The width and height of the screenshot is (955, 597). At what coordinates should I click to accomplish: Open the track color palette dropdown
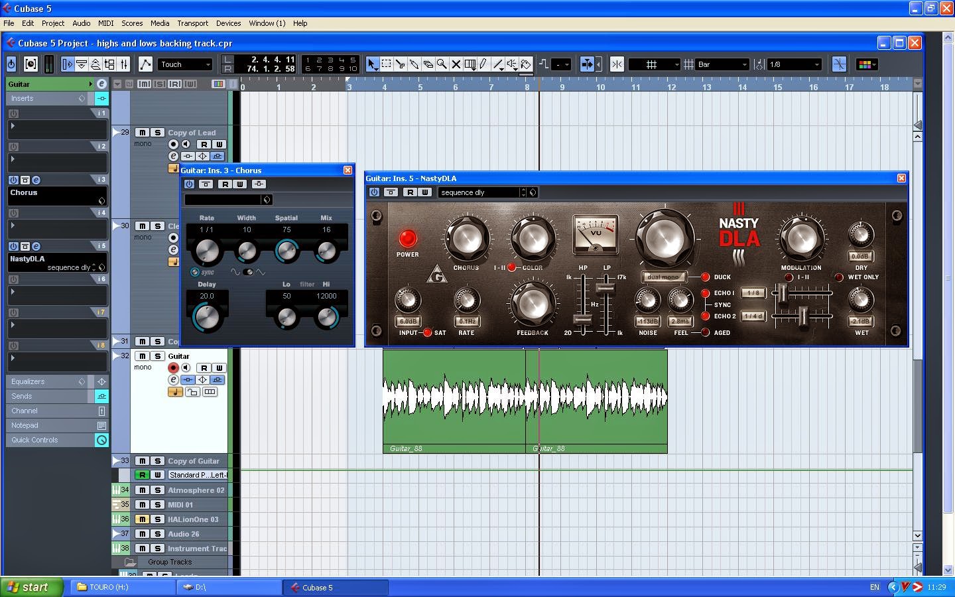point(865,64)
